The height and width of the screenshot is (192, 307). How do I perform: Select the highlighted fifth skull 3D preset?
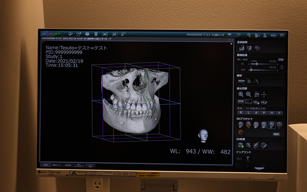pos(272,125)
